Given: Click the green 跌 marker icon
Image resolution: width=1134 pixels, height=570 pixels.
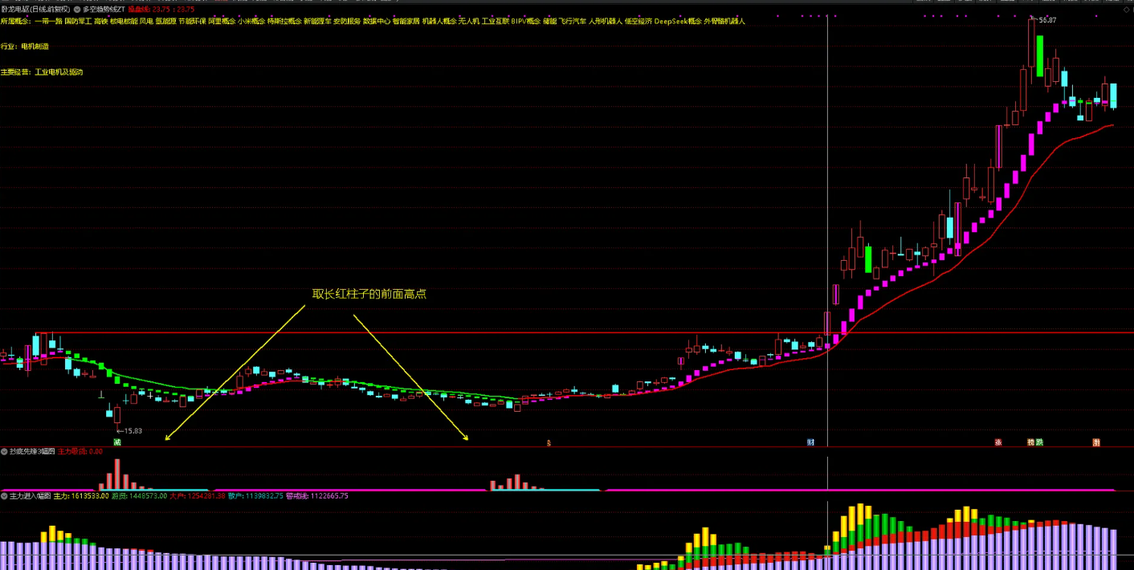Looking at the screenshot, I should click(x=1039, y=442).
